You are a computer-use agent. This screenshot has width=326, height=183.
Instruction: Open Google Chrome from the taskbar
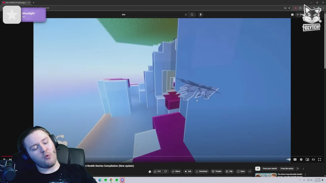(x=111, y=180)
